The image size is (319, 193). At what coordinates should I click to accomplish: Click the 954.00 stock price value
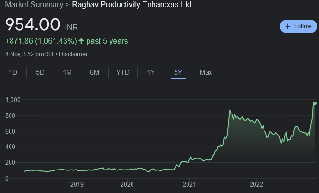(x=33, y=24)
